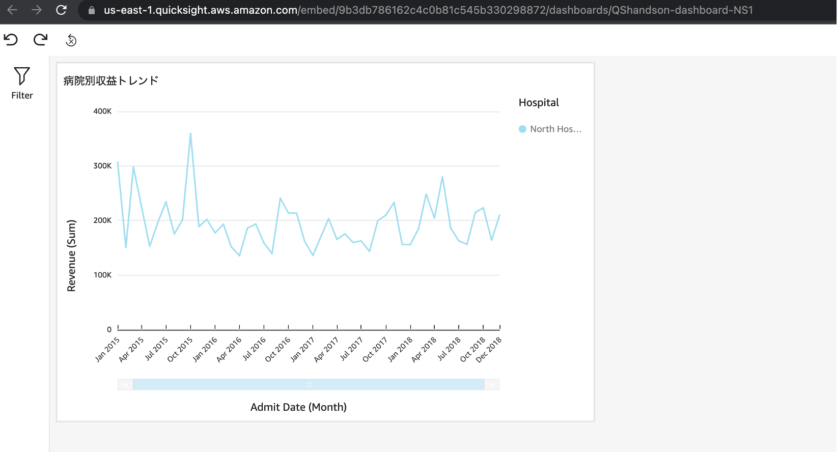Reload the page with refresh icon

click(61, 10)
